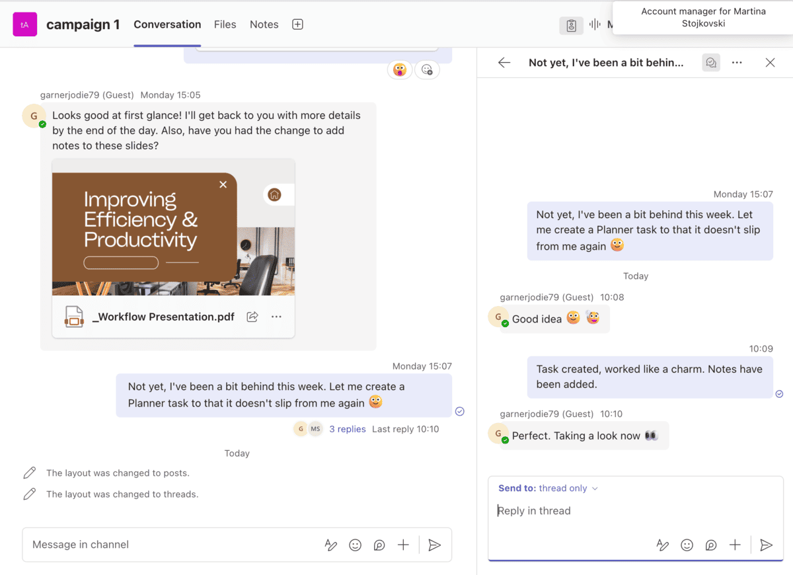Open more options for the PDF attachment
793x575 pixels.
pyautogui.click(x=276, y=317)
